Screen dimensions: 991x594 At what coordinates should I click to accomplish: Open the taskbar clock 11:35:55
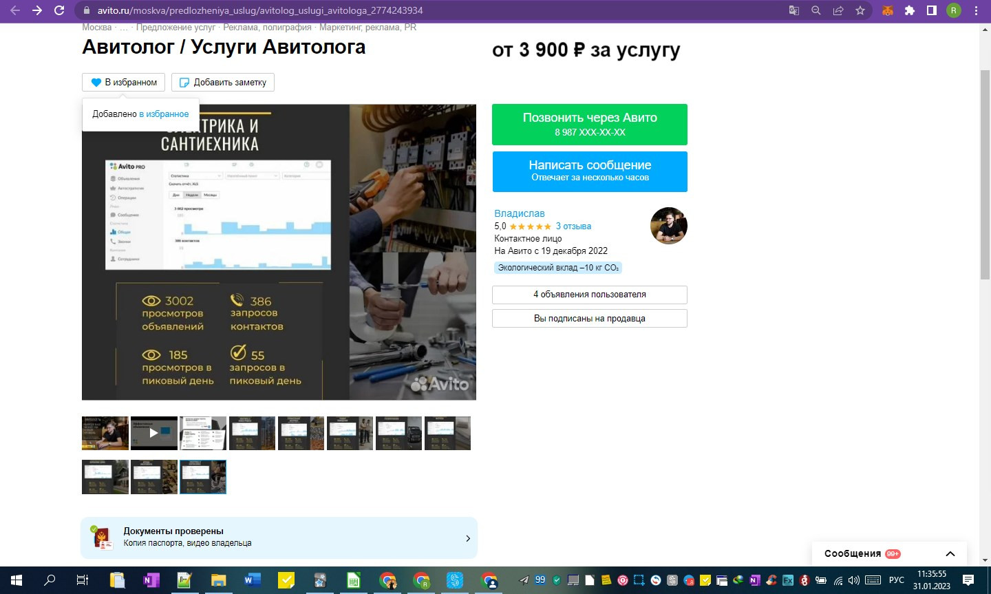(x=932, y=580)
